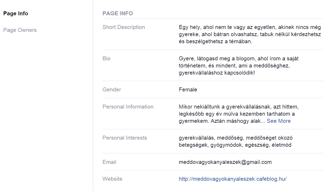The width and height of the screenshot is (329, 191).
Task: Select the email address meddovagyokanyaleszek@gmail.com
Action: coord(225,162)
